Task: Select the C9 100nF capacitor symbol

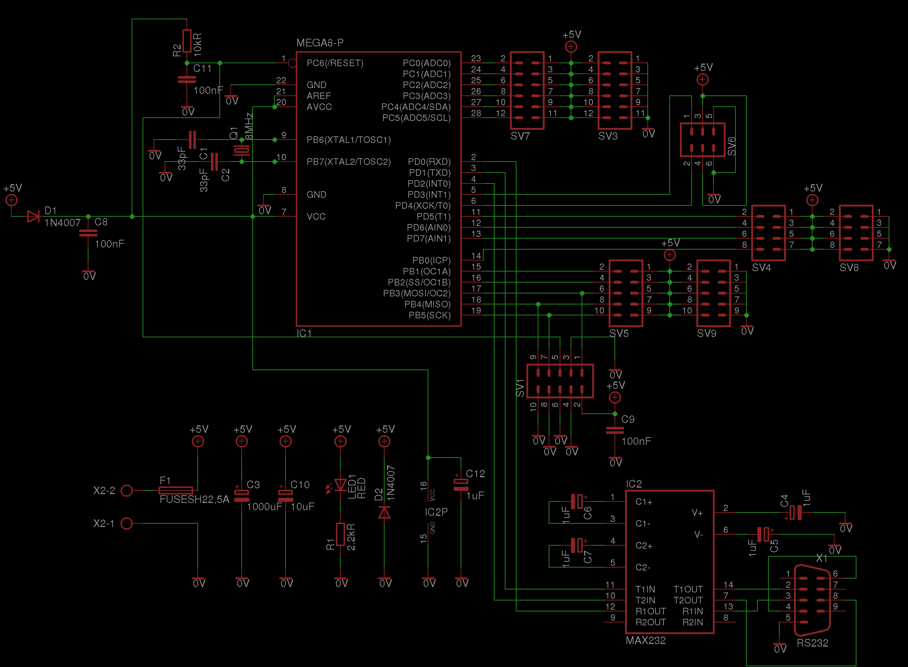Action: coord(614,431)
